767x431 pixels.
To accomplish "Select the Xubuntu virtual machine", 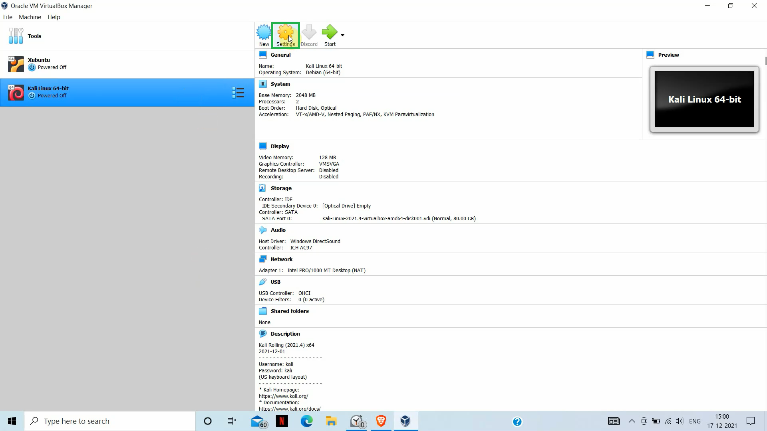I will coord(39,64).
